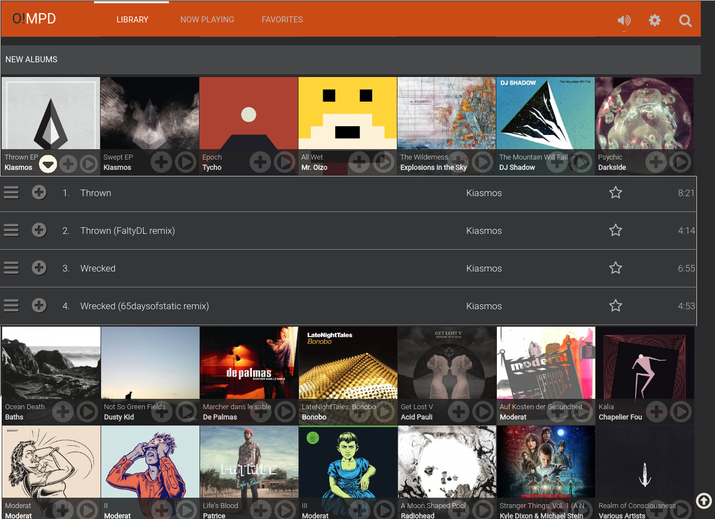Add The Mountain Will Fall to playlist

click(x=557, y=162)
